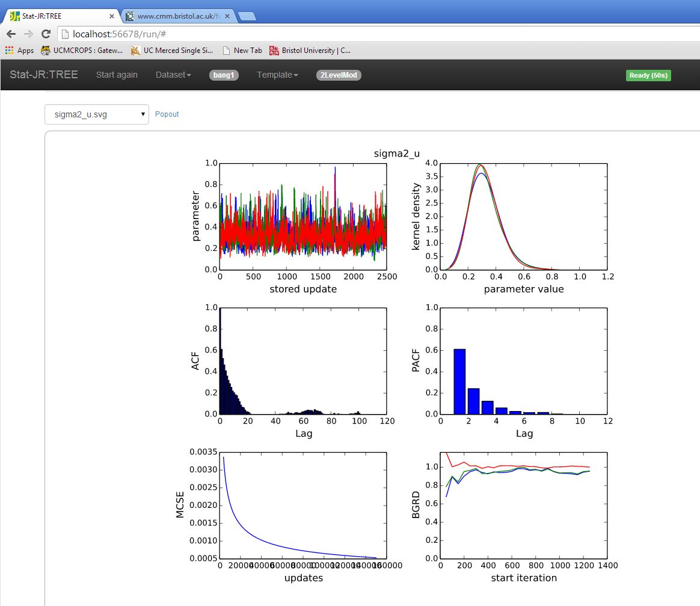
Task: Open the Apps bookmarks grid icon
Action: (x=9, y=51)
